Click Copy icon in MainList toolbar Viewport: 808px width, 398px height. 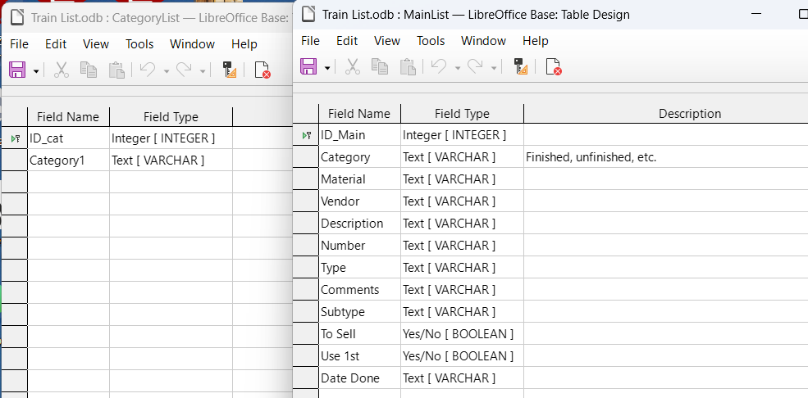click(381, 66)
